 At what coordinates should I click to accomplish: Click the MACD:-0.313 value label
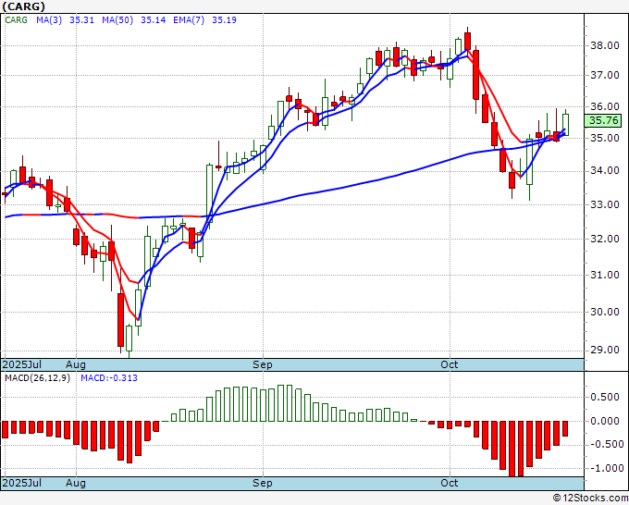pyautogui.click(x=109, y=378)
